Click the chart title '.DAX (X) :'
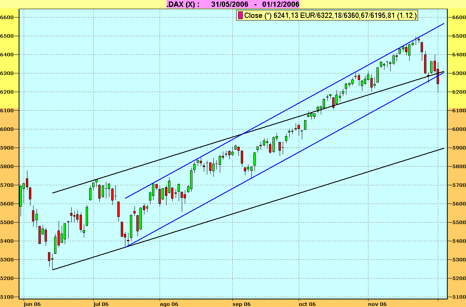Viewport: 466px width, 307px height. [x=183, y=4]
